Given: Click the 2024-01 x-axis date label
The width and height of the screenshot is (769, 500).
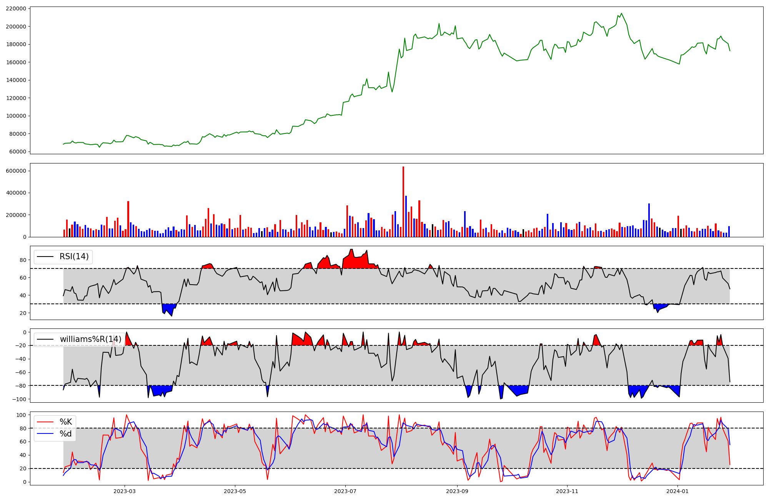Looking at the screenshot, I should tap(677, 491).
